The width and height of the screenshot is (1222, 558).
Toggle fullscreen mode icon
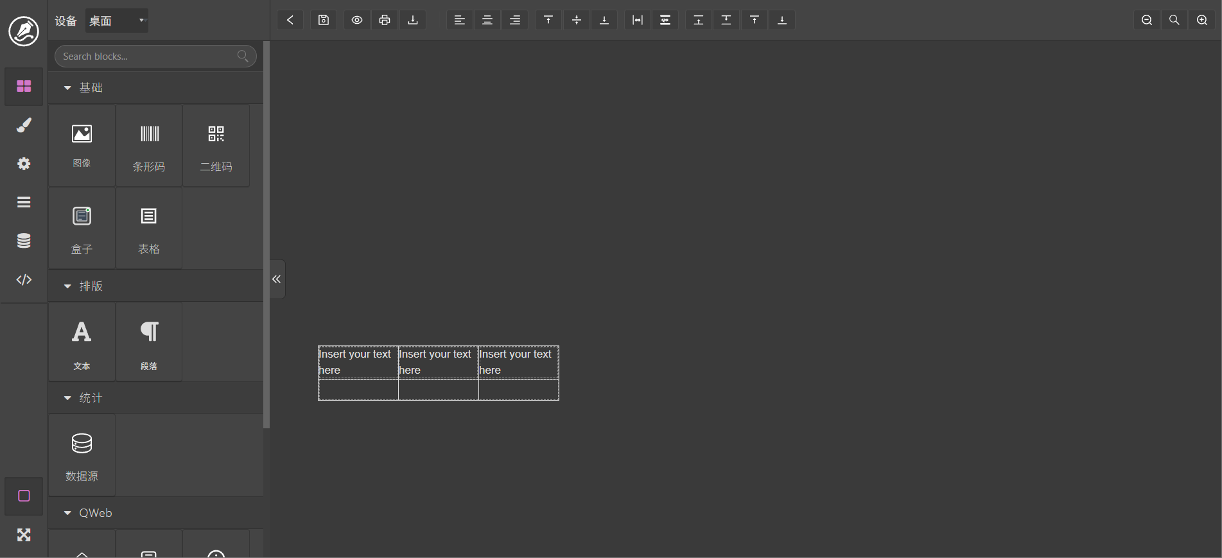24,535
